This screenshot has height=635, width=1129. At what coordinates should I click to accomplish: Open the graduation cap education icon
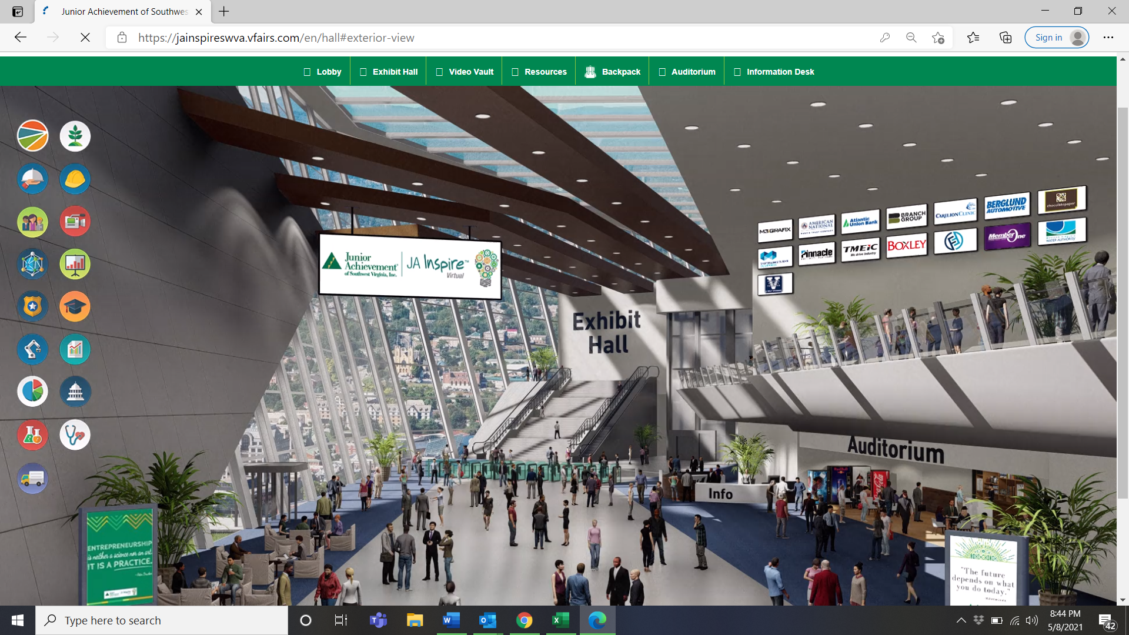(75, 306)
